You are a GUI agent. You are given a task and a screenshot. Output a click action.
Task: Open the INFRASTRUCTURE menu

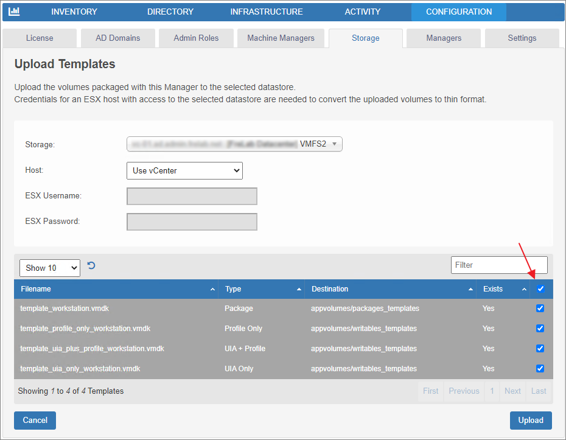pyautogui.click(x=266, y=12)
